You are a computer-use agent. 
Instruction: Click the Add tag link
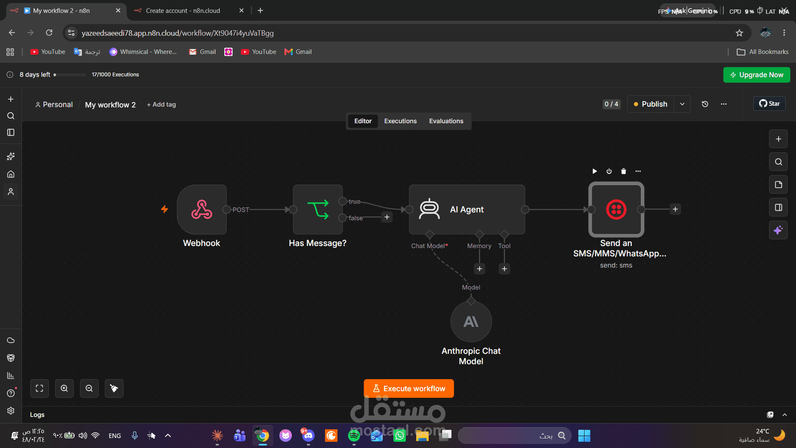pyautogui.click(x=161, y=105)
